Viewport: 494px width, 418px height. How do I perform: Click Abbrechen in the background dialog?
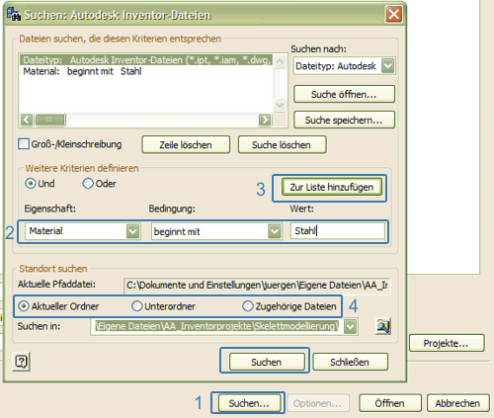click(457, 403)
